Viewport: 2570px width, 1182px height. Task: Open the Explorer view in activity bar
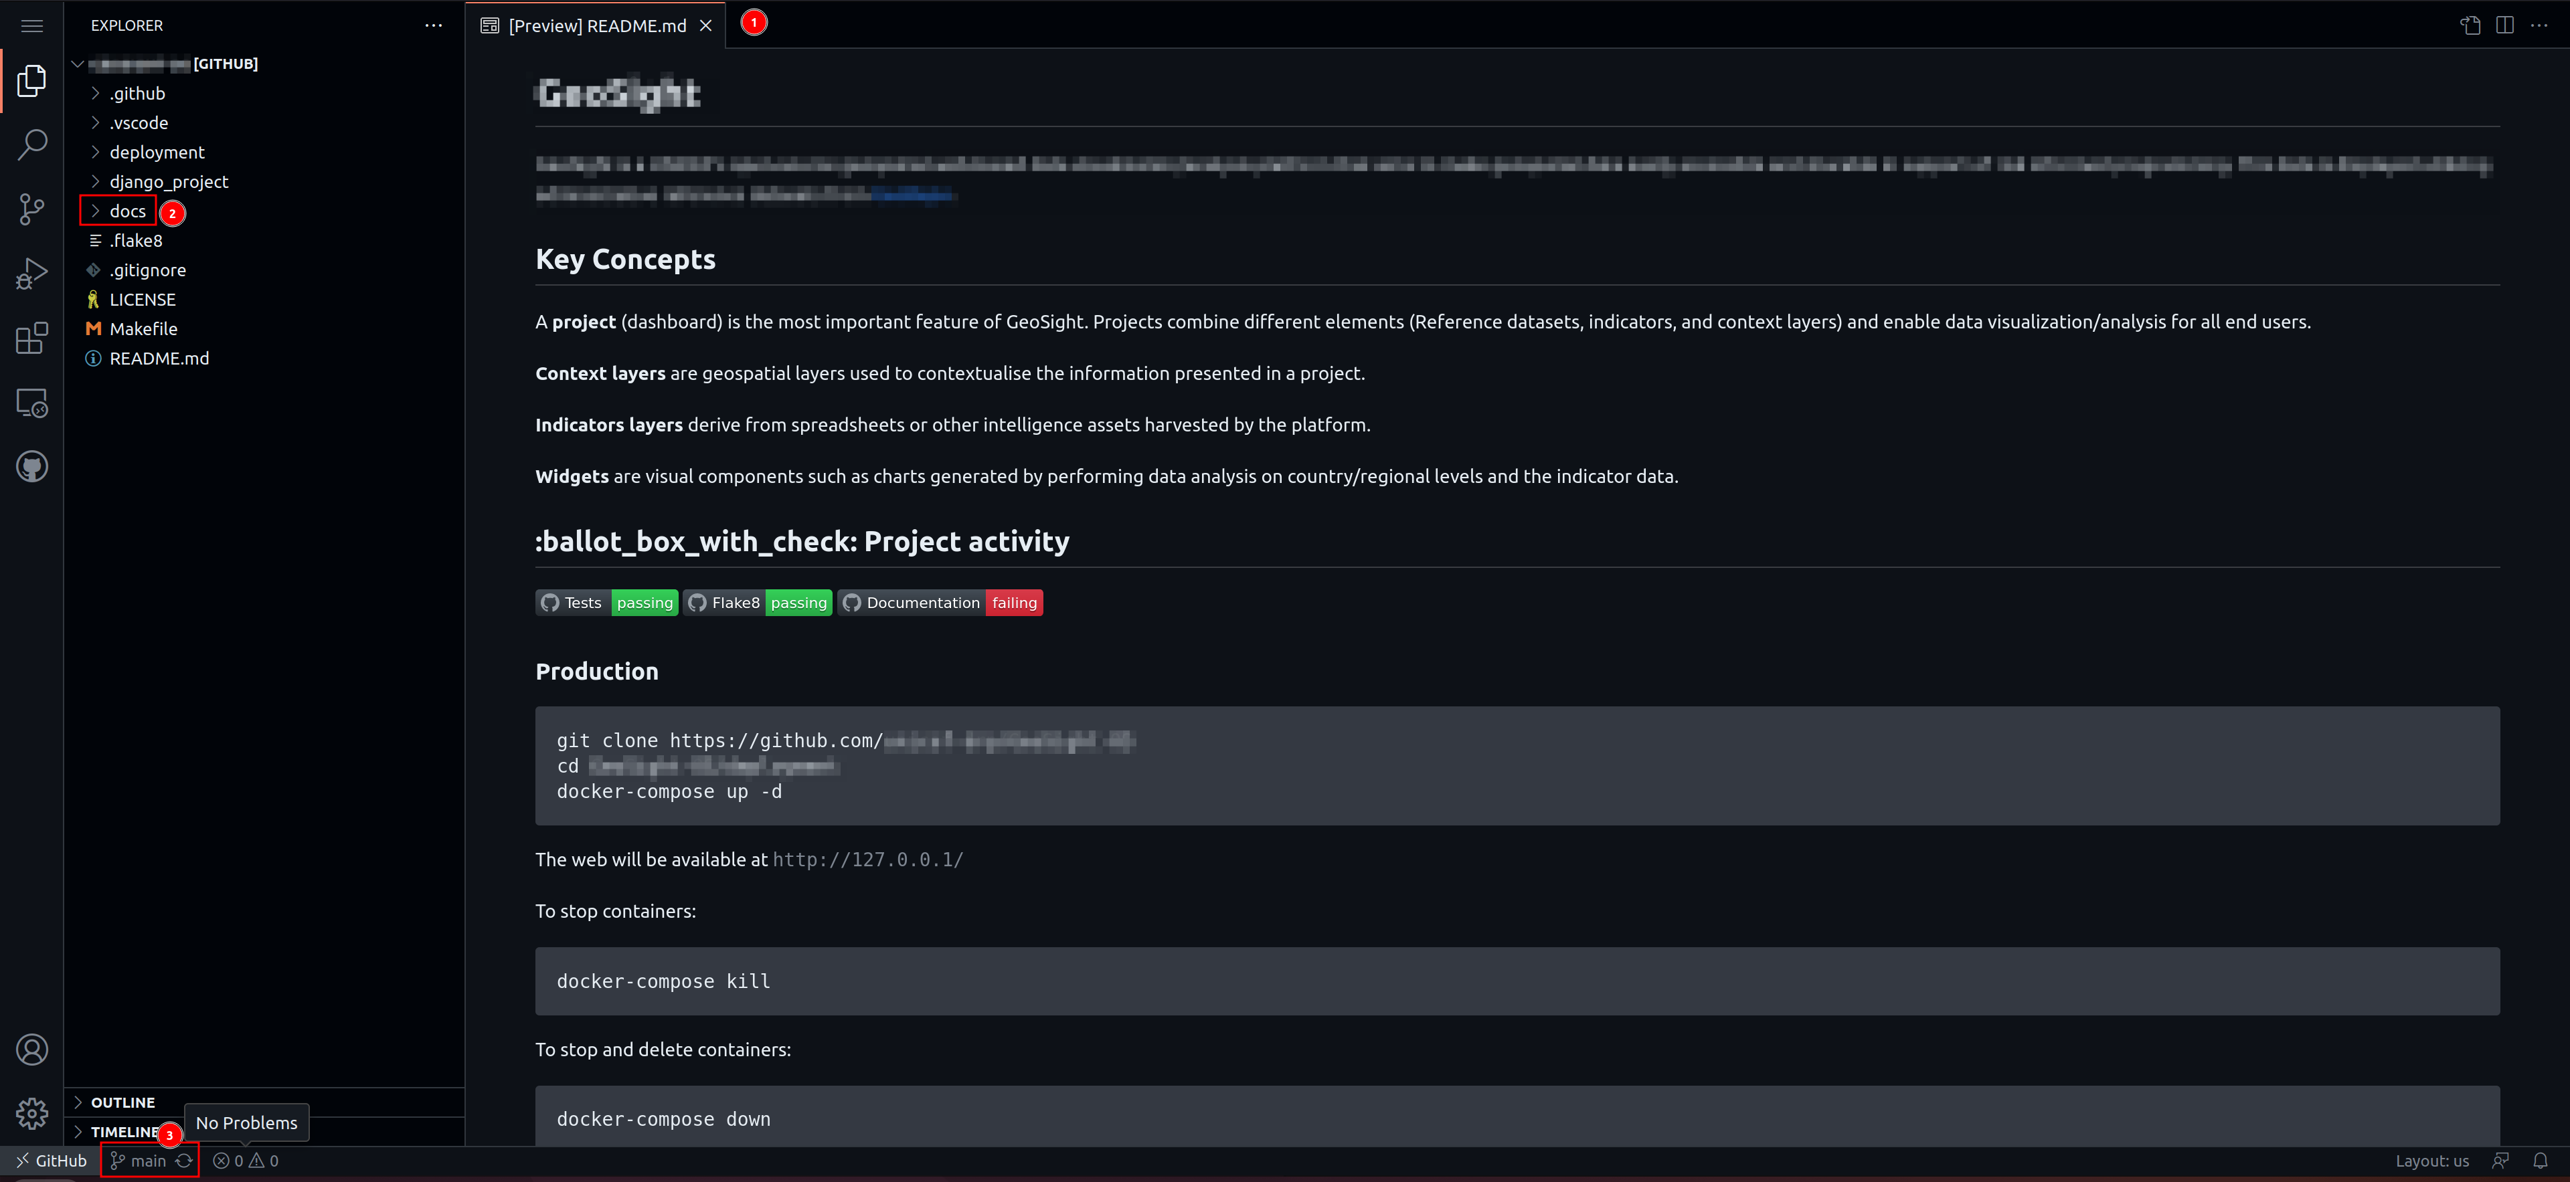click(32, 81)
